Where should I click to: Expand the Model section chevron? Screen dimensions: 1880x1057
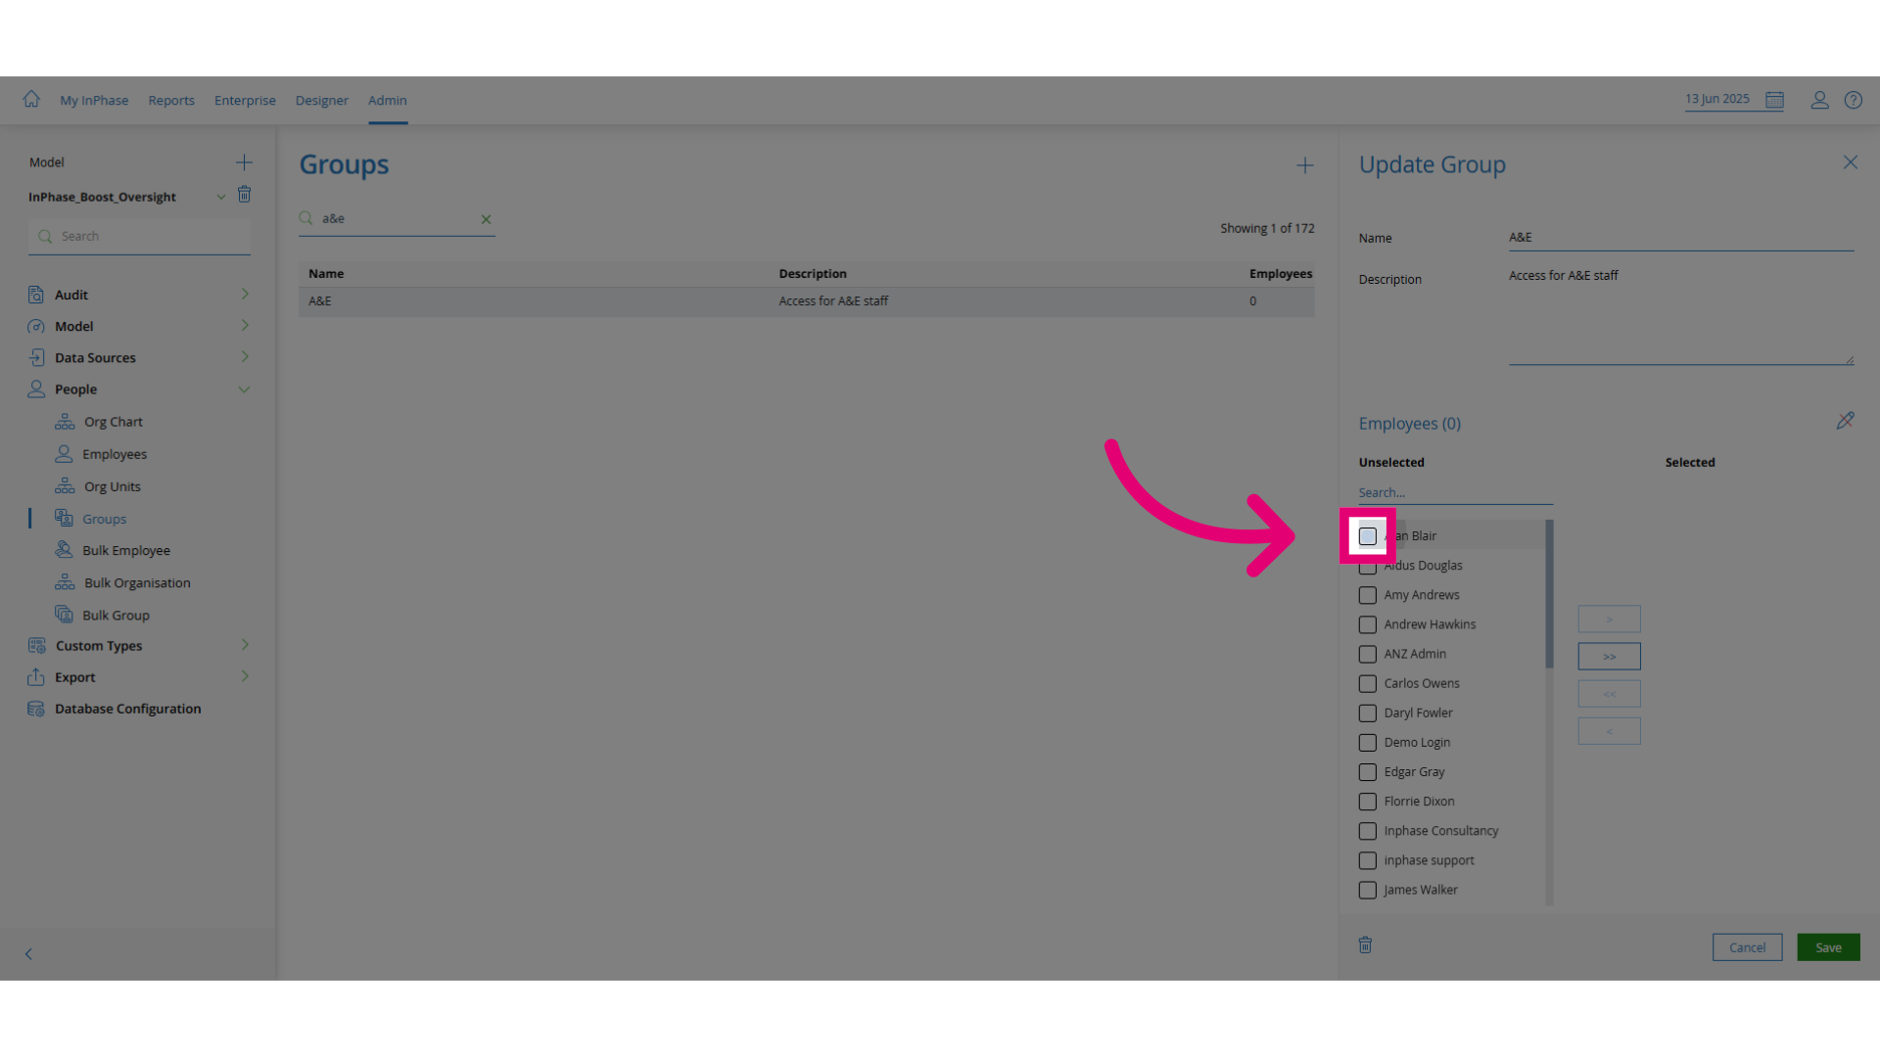245,325
